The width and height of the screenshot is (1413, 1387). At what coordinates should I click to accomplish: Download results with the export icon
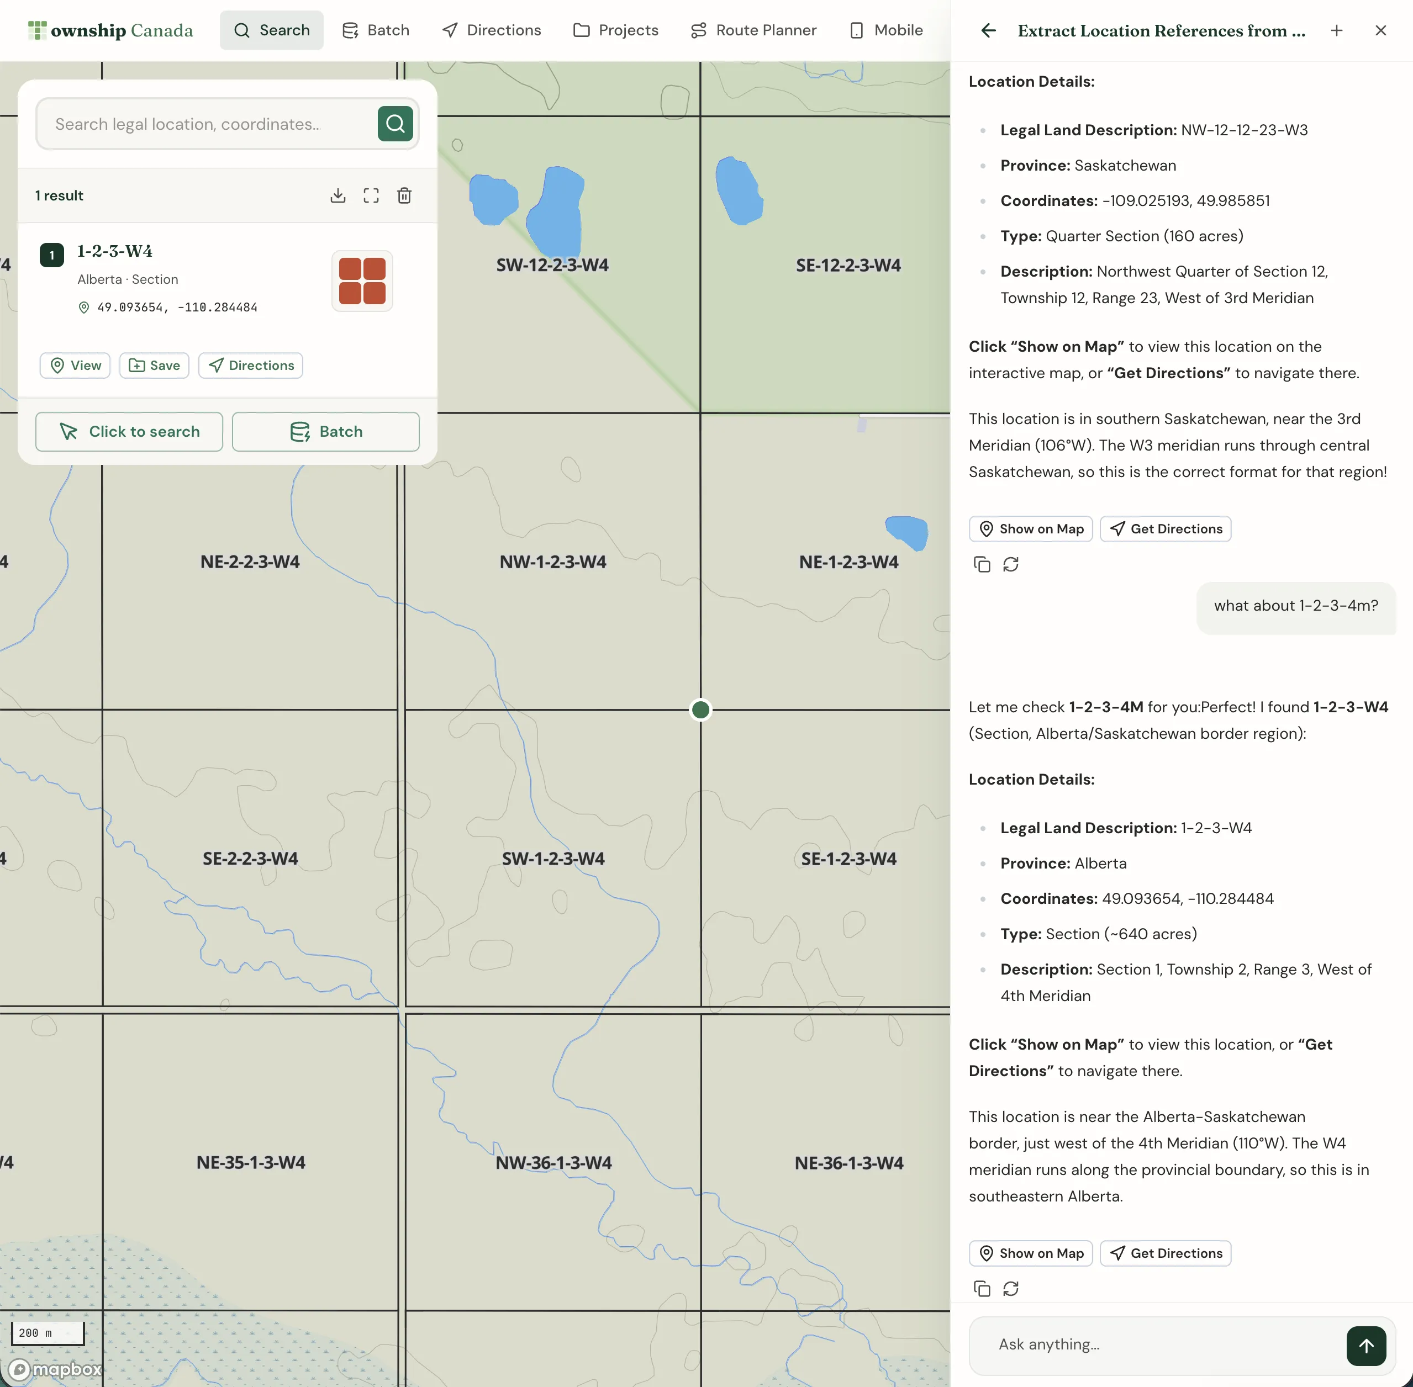338,195
